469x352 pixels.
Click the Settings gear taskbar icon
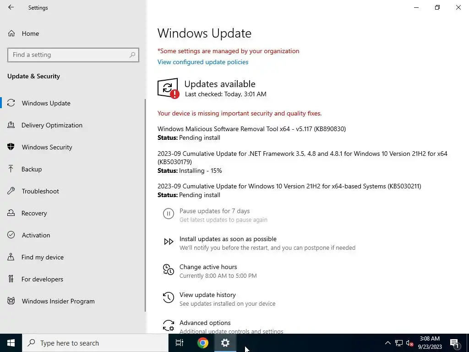click(x=225, y=343)
